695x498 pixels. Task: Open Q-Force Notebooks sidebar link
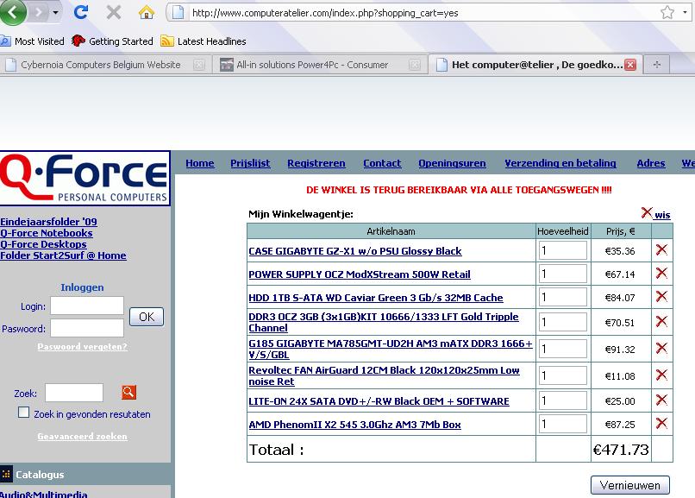tap(47, 233)
